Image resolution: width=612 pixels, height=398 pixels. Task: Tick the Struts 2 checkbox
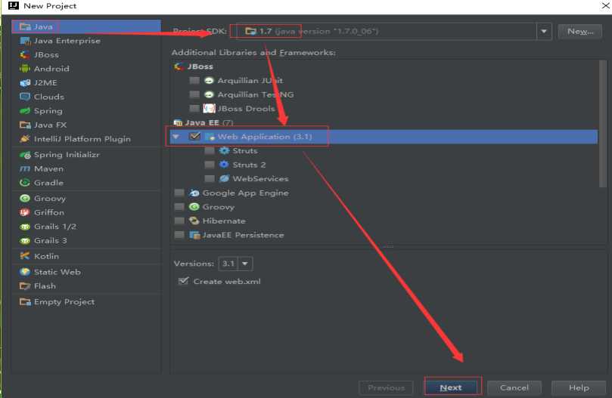[210, 165]
